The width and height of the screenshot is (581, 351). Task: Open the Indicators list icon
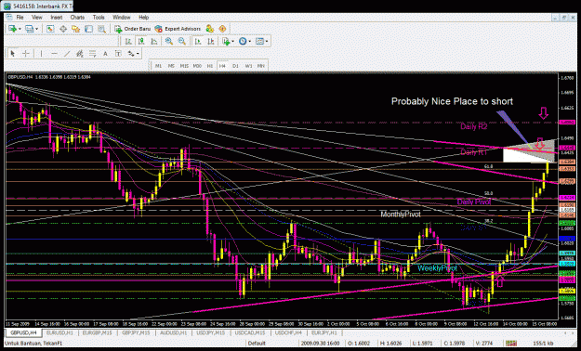point(226,41)
